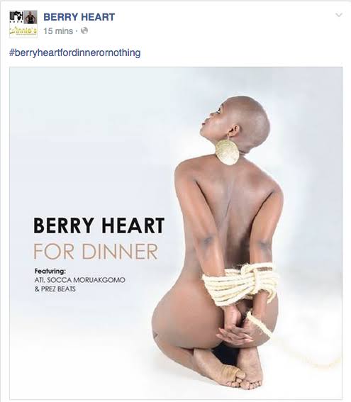Click the globe public privacy icon
This screenshot has width=351, height=402.
pos(84,30)
